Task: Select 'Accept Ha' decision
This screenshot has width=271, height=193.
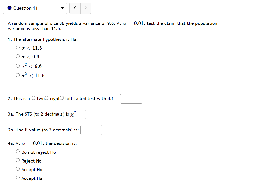Action: pos(18,177)
